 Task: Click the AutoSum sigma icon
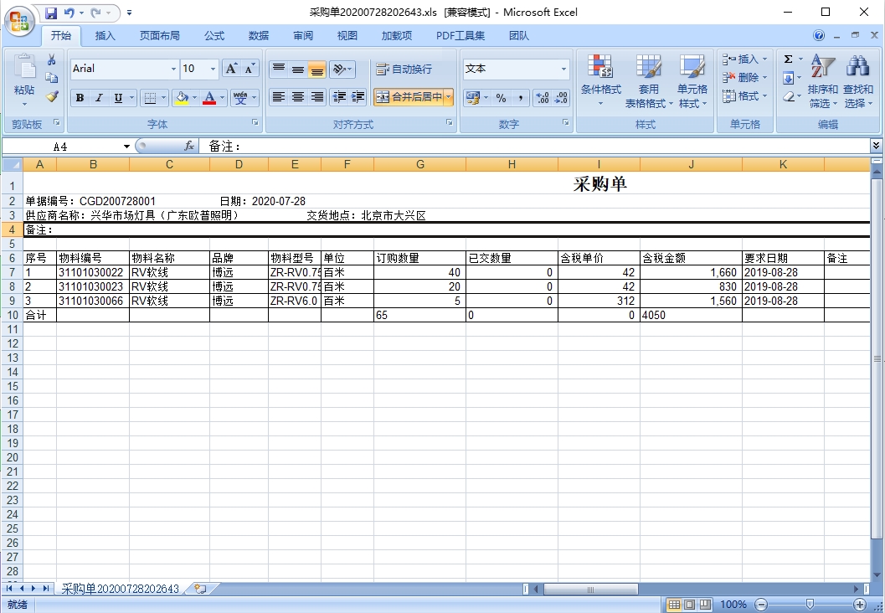coord(788,59)
